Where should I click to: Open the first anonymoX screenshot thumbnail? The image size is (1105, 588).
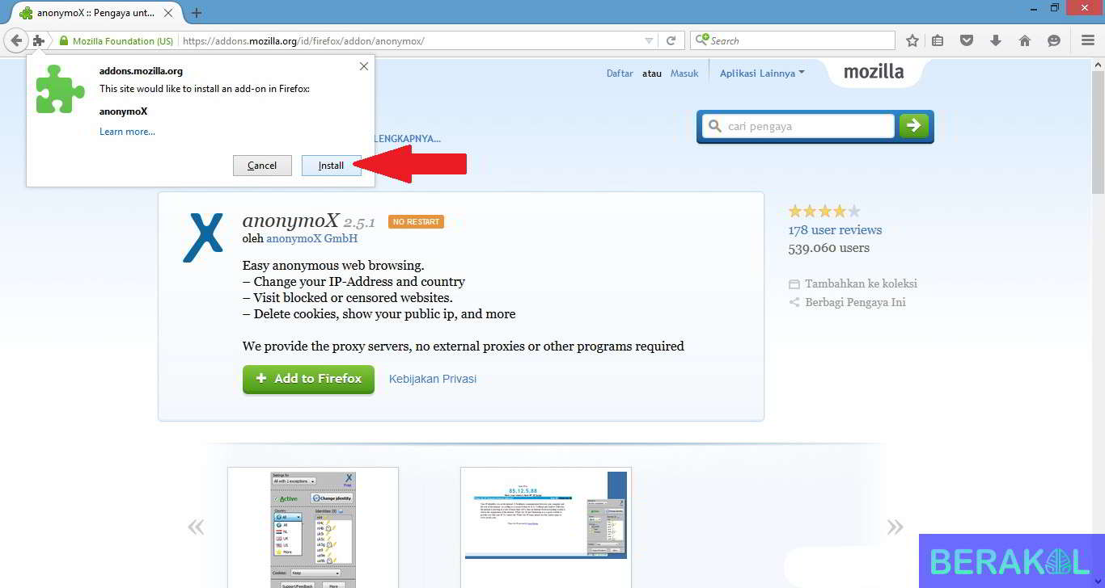tap(313, 527)
